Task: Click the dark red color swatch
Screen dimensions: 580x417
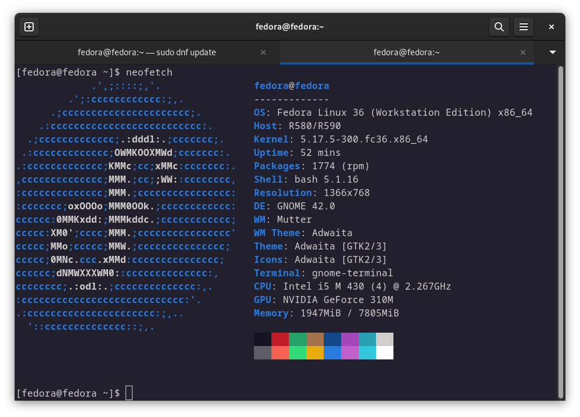Action: pyautogui.click(x=280, y=339)
